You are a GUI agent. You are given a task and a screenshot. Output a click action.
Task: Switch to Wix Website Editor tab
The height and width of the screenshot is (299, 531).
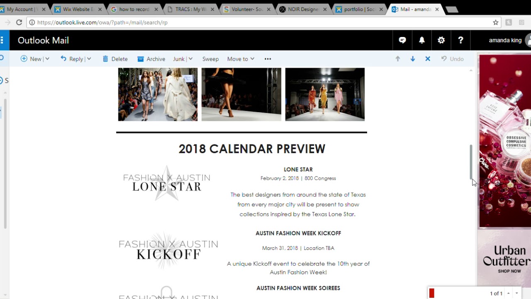[x=78, y=9]
